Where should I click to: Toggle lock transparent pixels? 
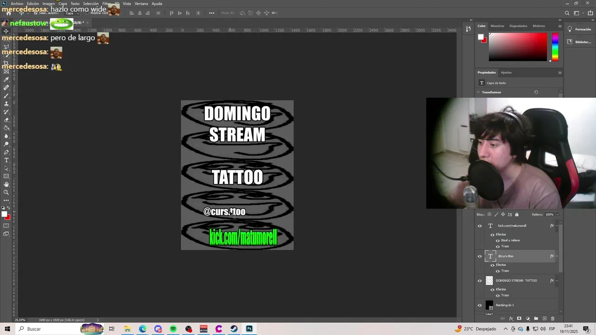(489, 214)
